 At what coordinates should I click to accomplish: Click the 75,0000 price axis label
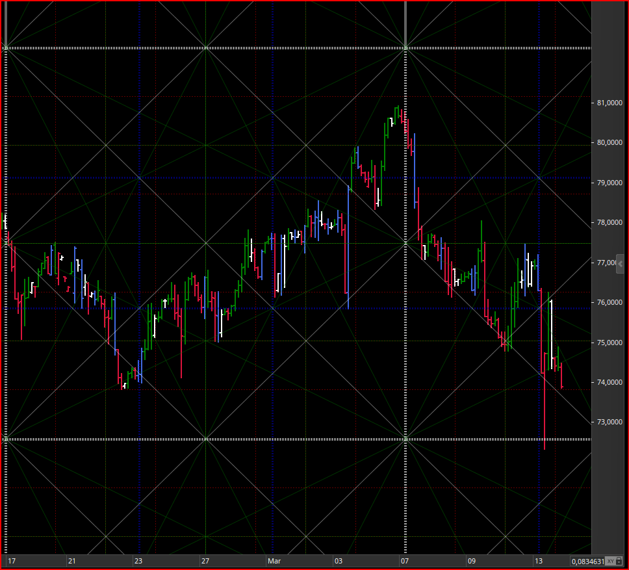tap(610, 343)
